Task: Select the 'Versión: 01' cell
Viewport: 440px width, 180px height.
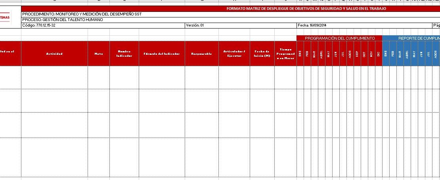Action: pyautogui.click(x=241, y=25)
